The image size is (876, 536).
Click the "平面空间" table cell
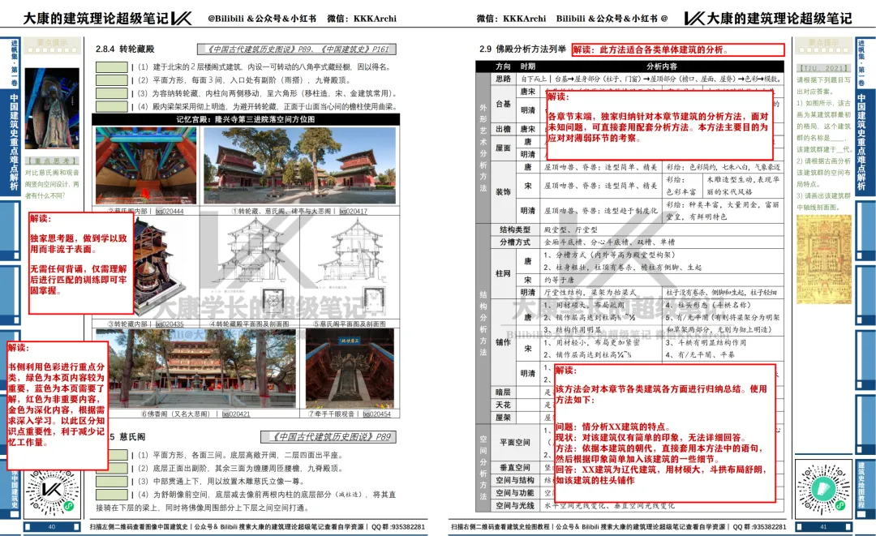click(x=514, y=442)
